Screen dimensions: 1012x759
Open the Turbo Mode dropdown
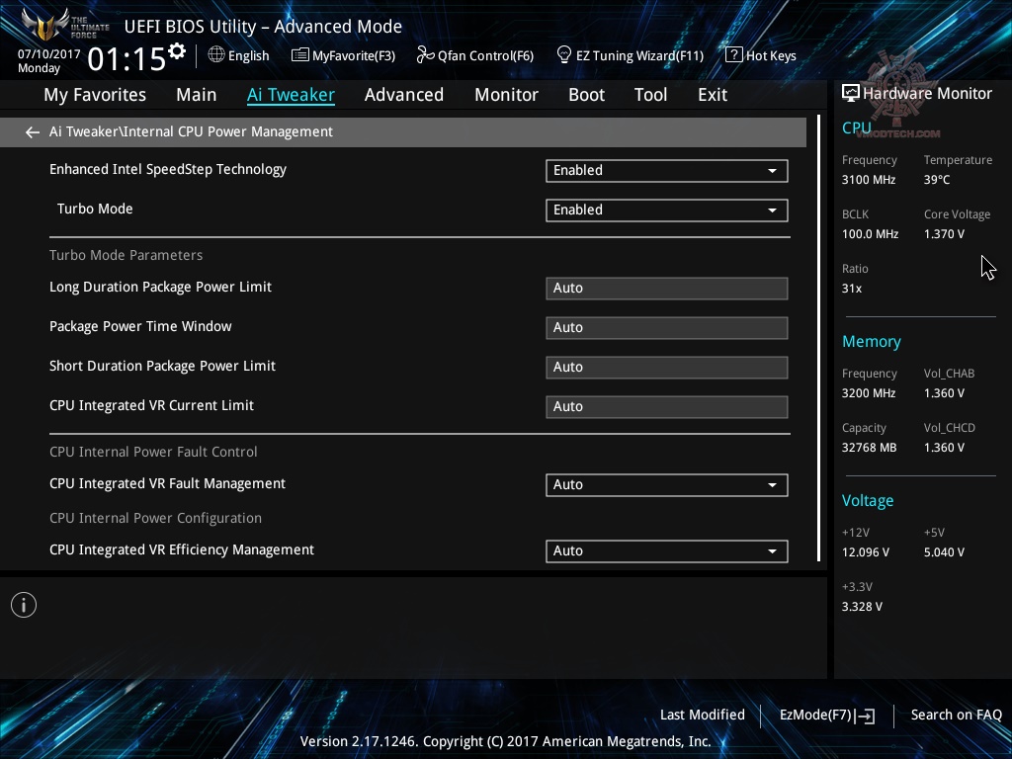[x=667, y=210]
